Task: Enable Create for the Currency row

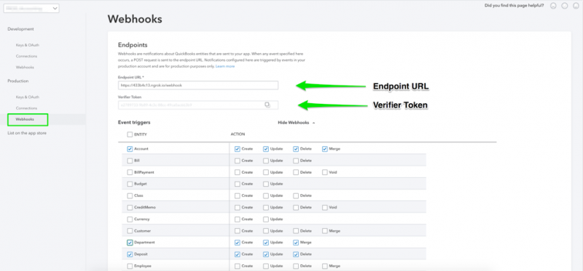Action: coord(238,219)
